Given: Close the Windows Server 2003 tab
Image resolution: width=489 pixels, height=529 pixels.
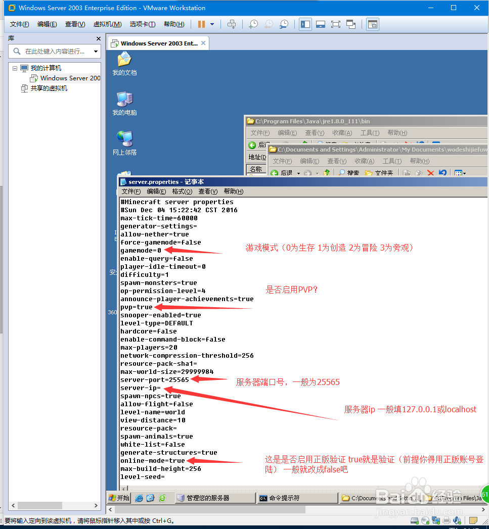Looking at the screenshot, I should tap(203, 43).
